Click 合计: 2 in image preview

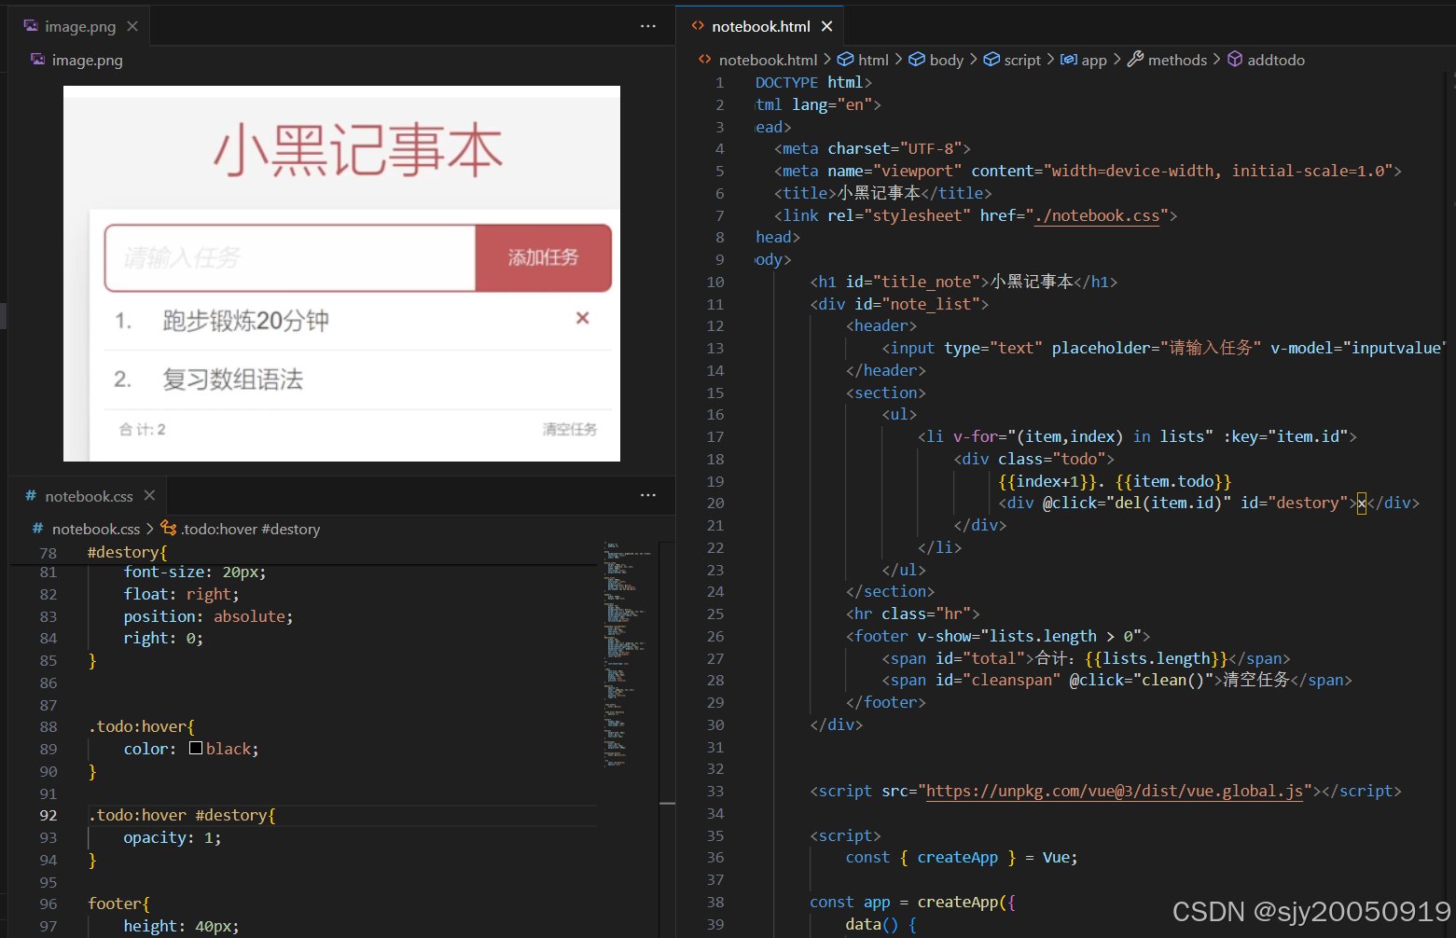(x=142, y=429)
